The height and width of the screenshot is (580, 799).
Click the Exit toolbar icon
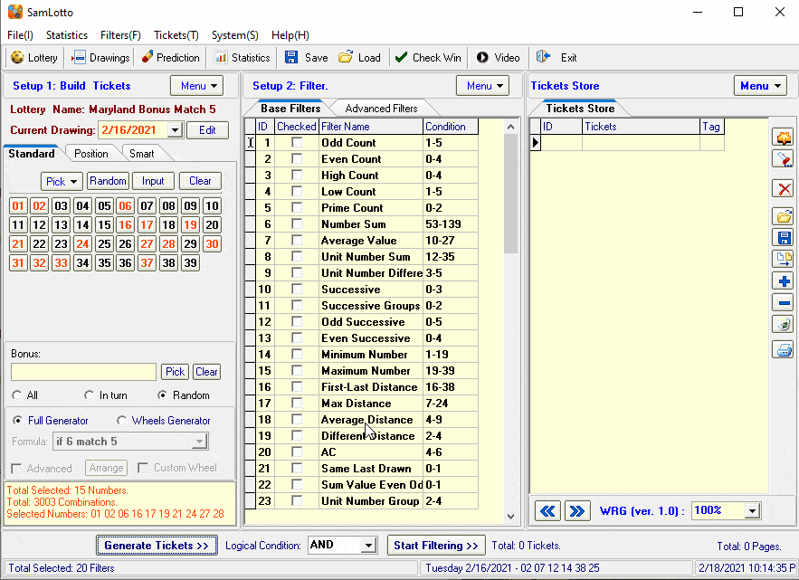coord(543,57)
